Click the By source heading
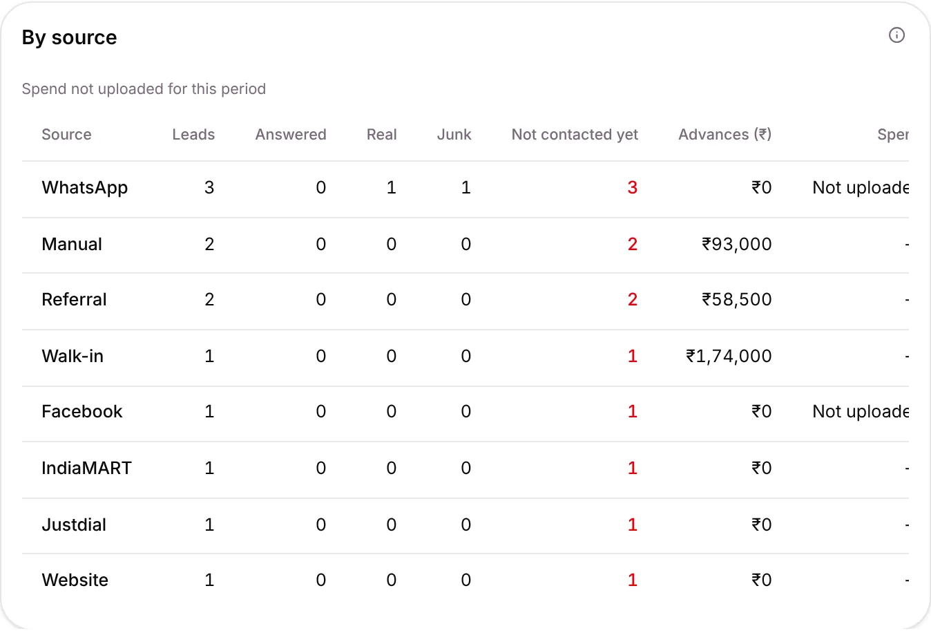 pos(69,37)
